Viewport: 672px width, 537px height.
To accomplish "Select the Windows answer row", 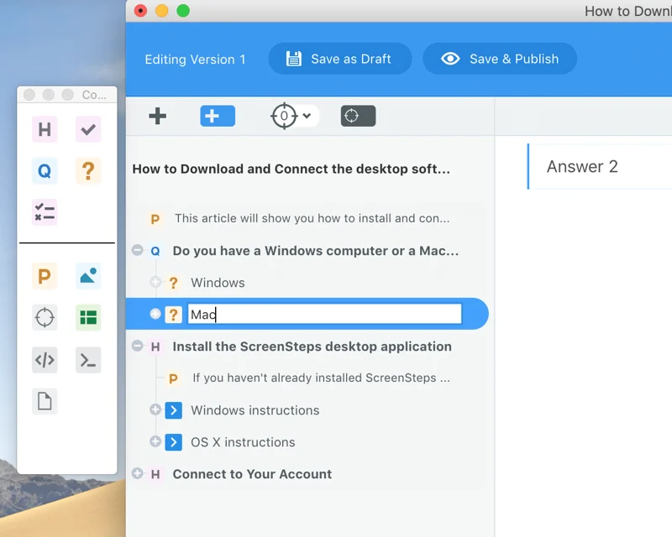I will click(218, 283).
